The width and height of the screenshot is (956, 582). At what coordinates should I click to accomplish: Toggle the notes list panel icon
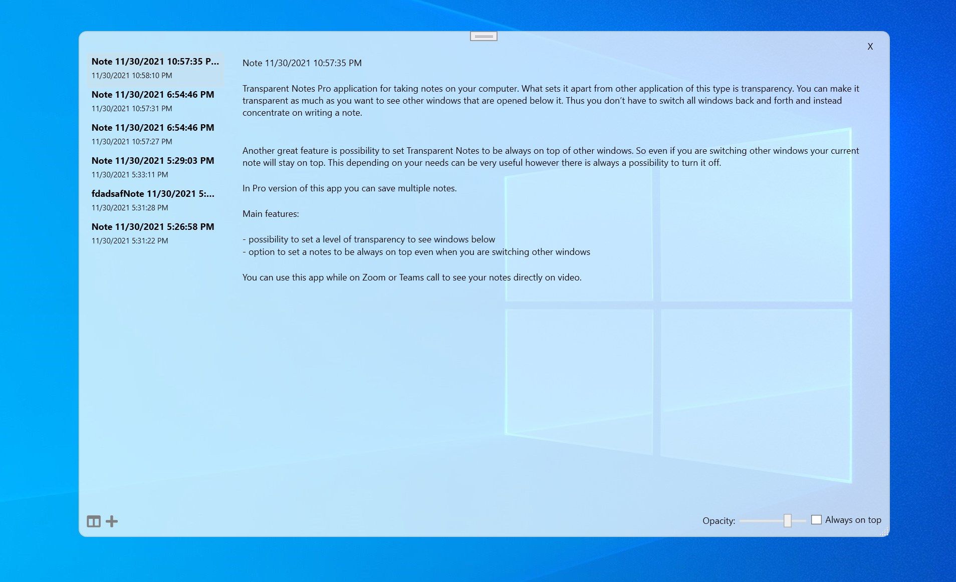(x=94, y=521)
